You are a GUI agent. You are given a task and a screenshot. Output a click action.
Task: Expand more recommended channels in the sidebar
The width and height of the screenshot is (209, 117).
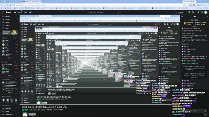coord(9,75)
